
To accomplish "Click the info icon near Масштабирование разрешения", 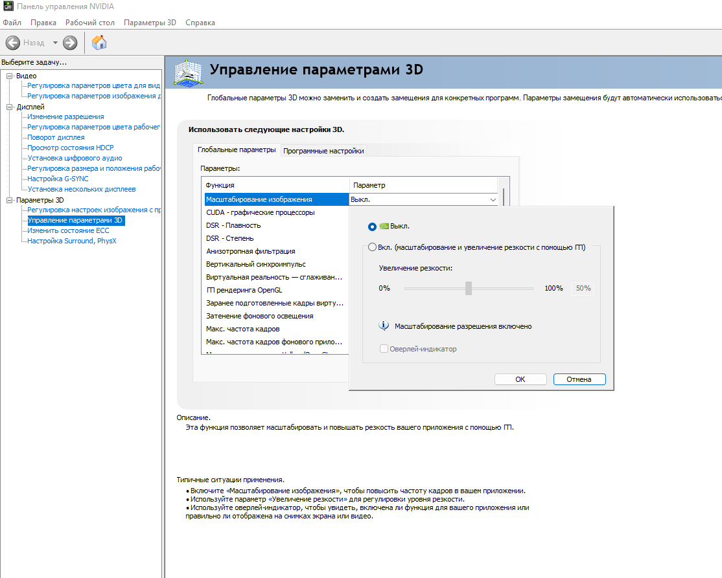I will tap(384, 326).
